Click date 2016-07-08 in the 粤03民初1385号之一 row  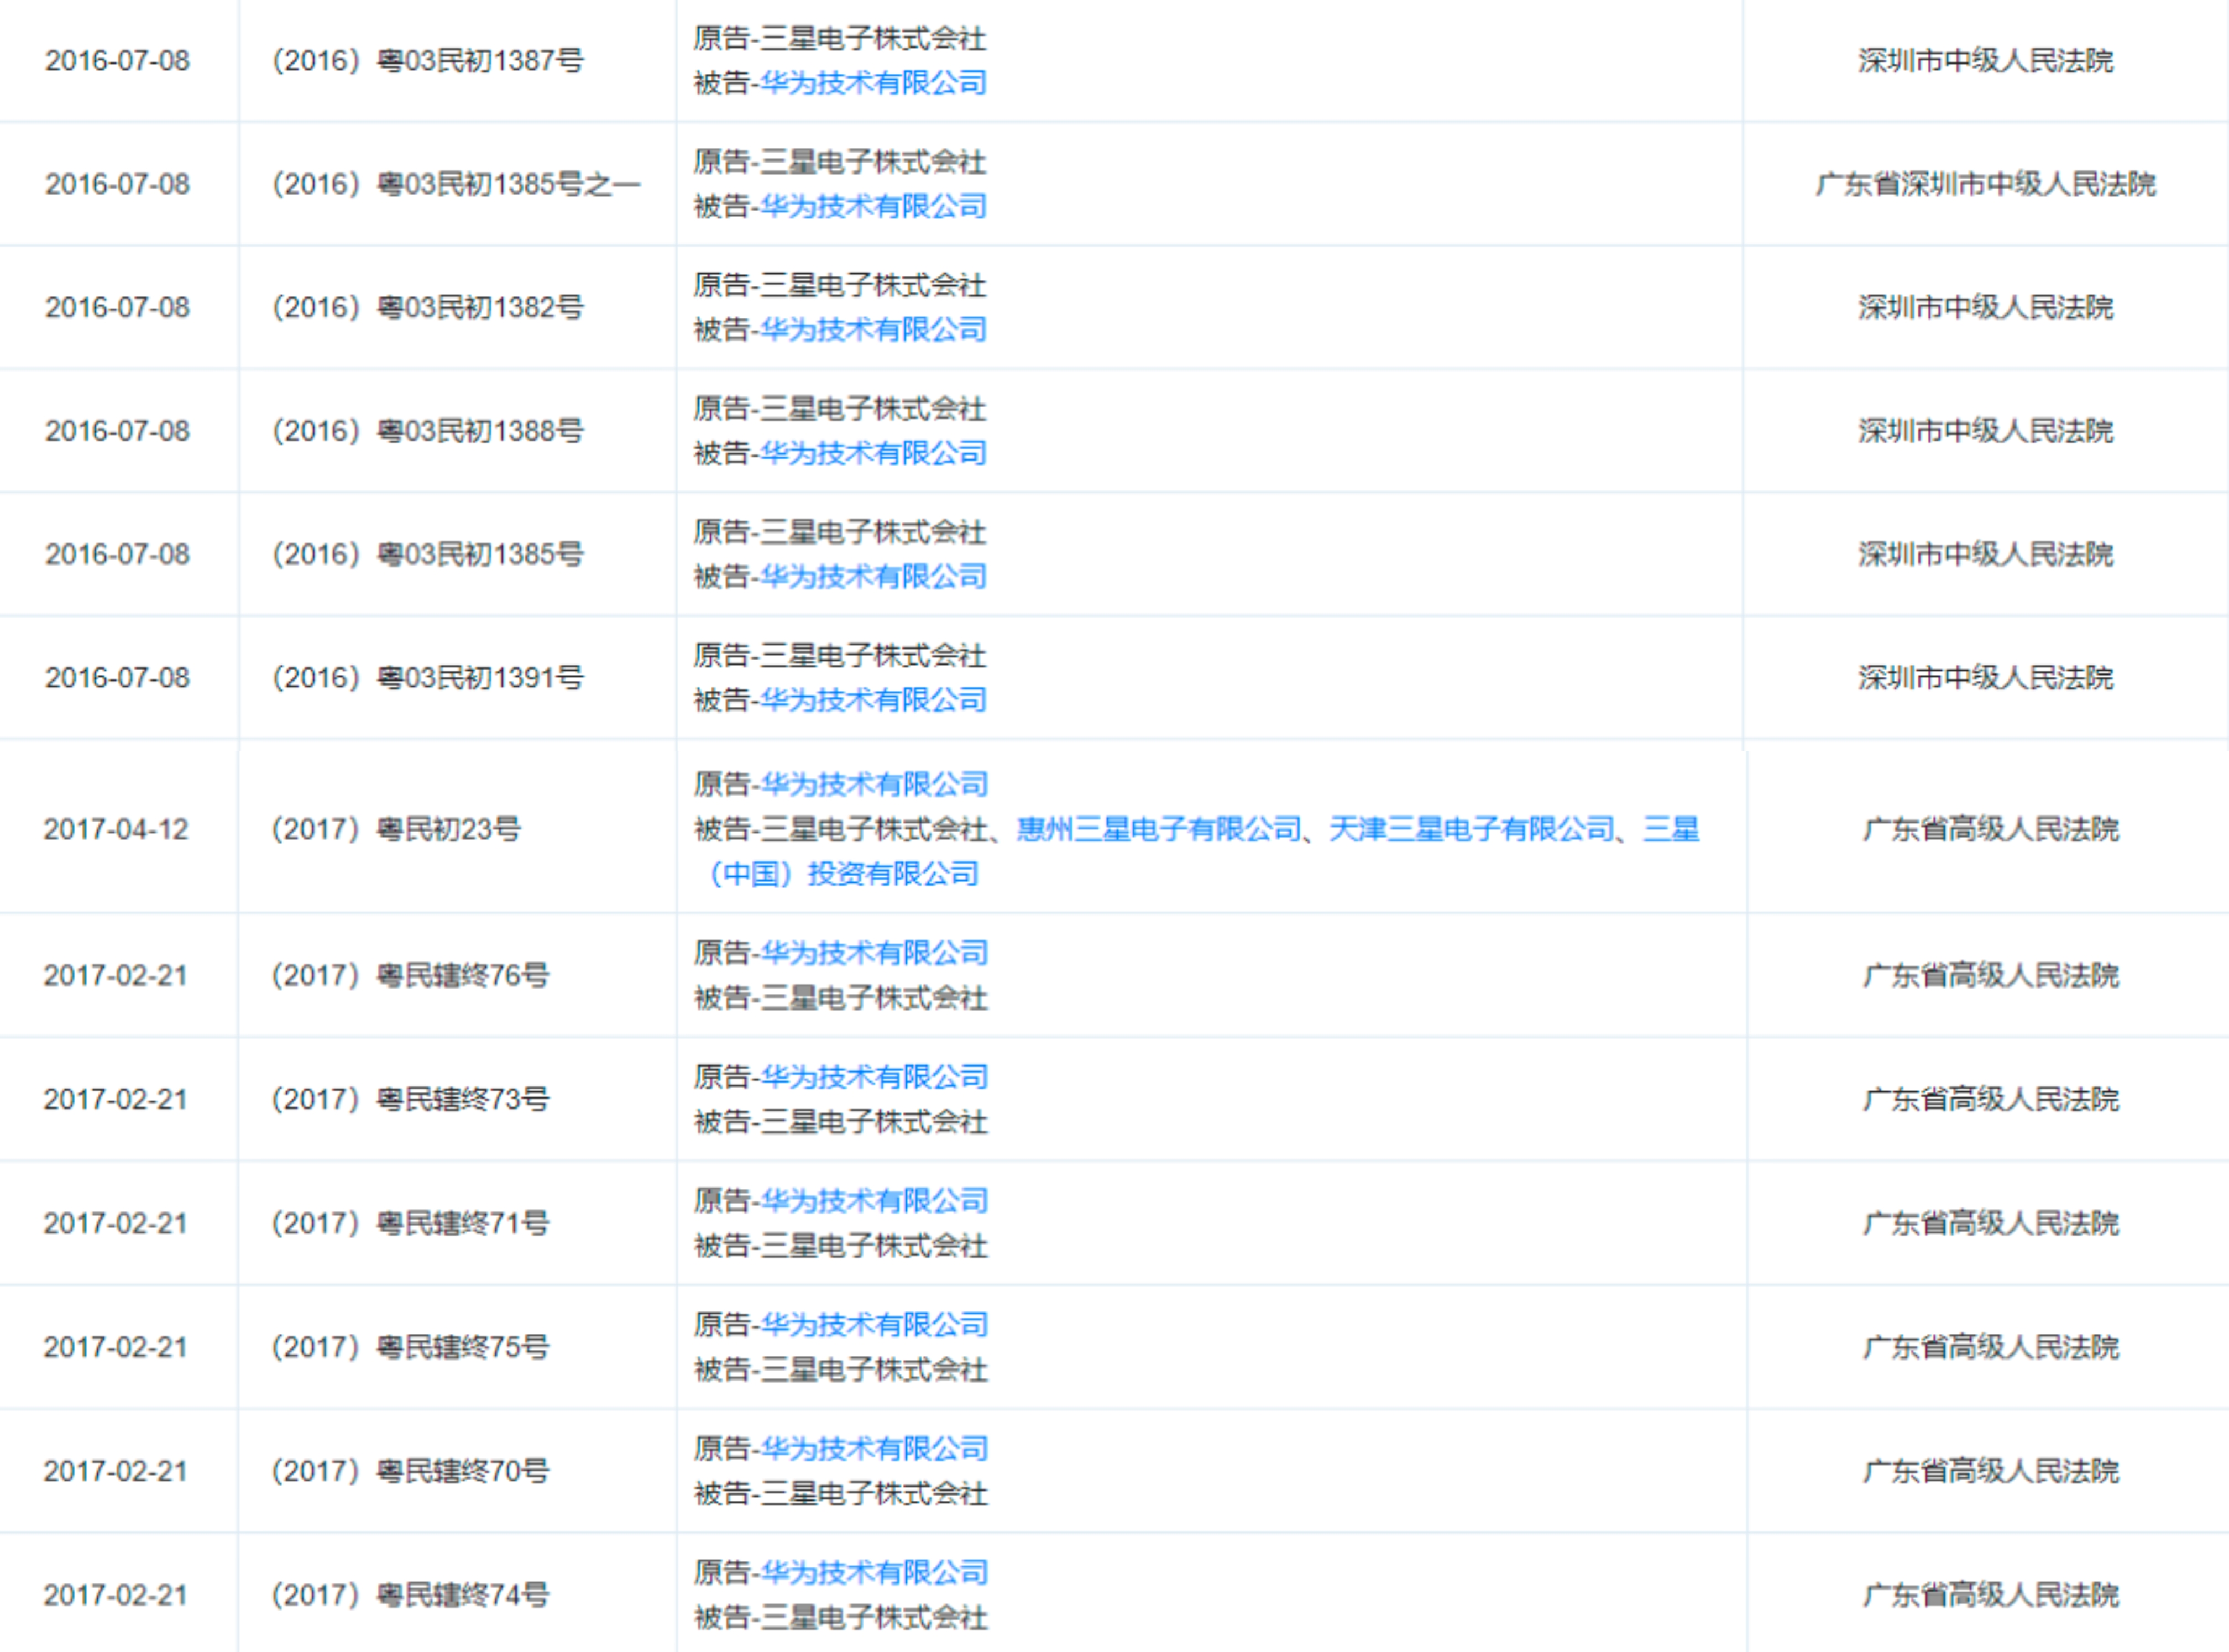click(x=117, y=185)
